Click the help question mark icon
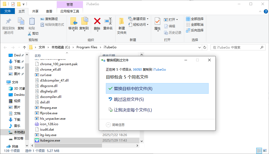 pyautogui.click(x=266, y=11)
